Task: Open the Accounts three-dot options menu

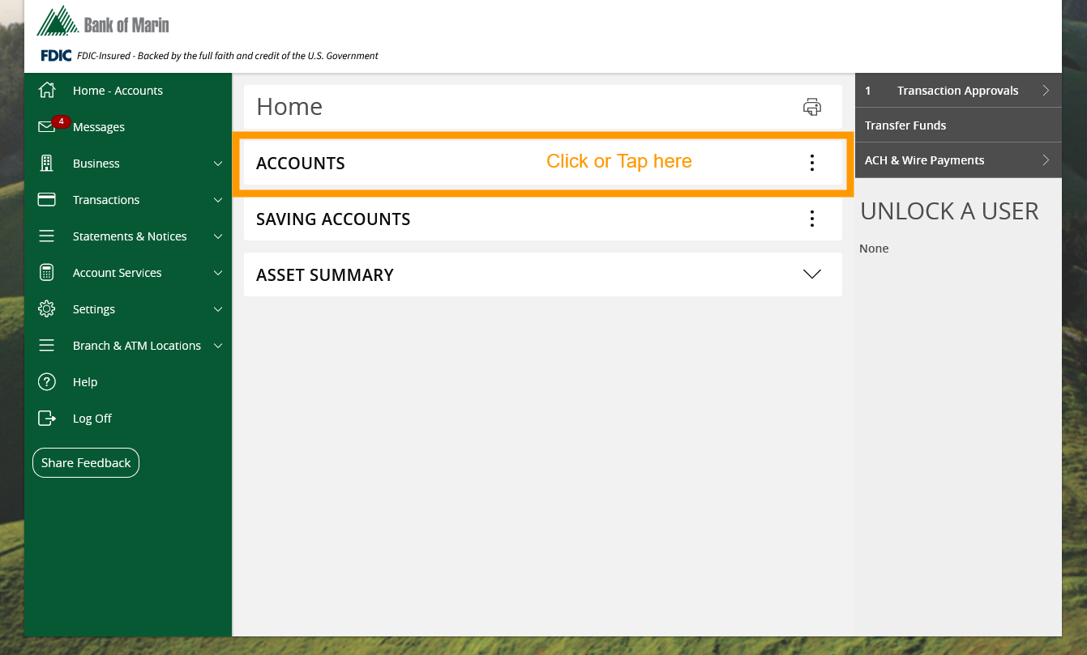Action: point(811,163)
